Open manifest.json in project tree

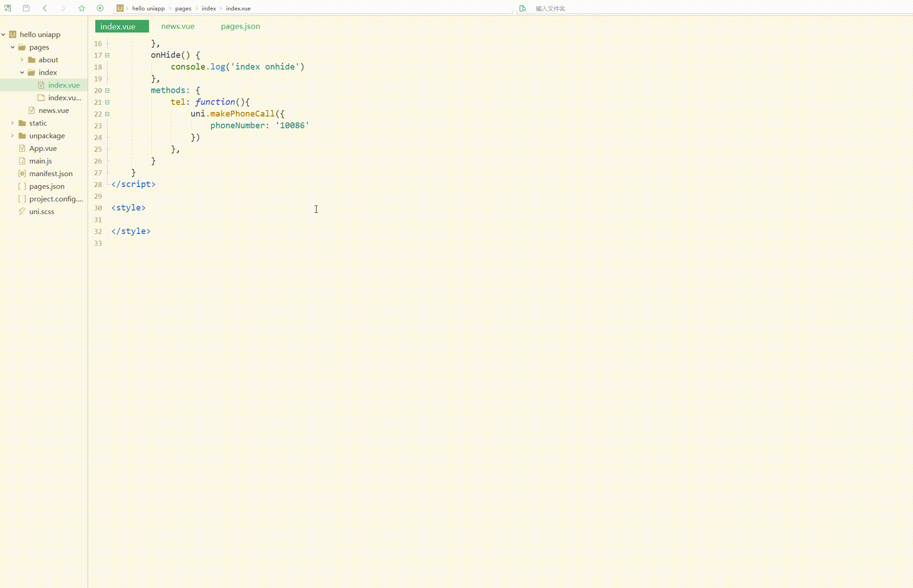point(51,173)
